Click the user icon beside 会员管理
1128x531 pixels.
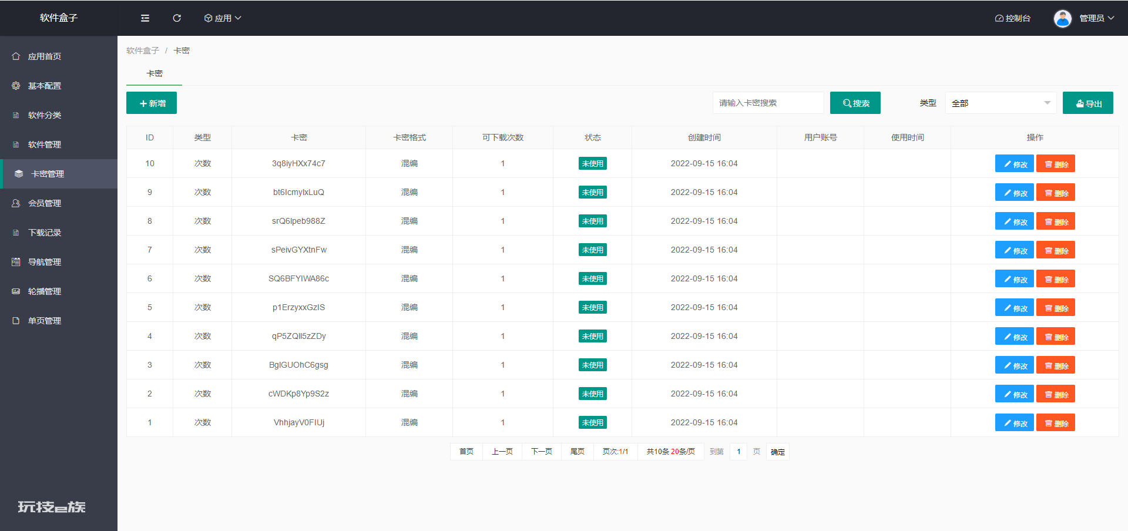point(16,203)
